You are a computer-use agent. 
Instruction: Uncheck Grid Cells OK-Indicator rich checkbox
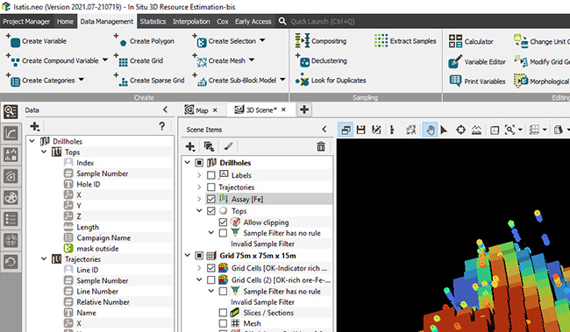211,268
